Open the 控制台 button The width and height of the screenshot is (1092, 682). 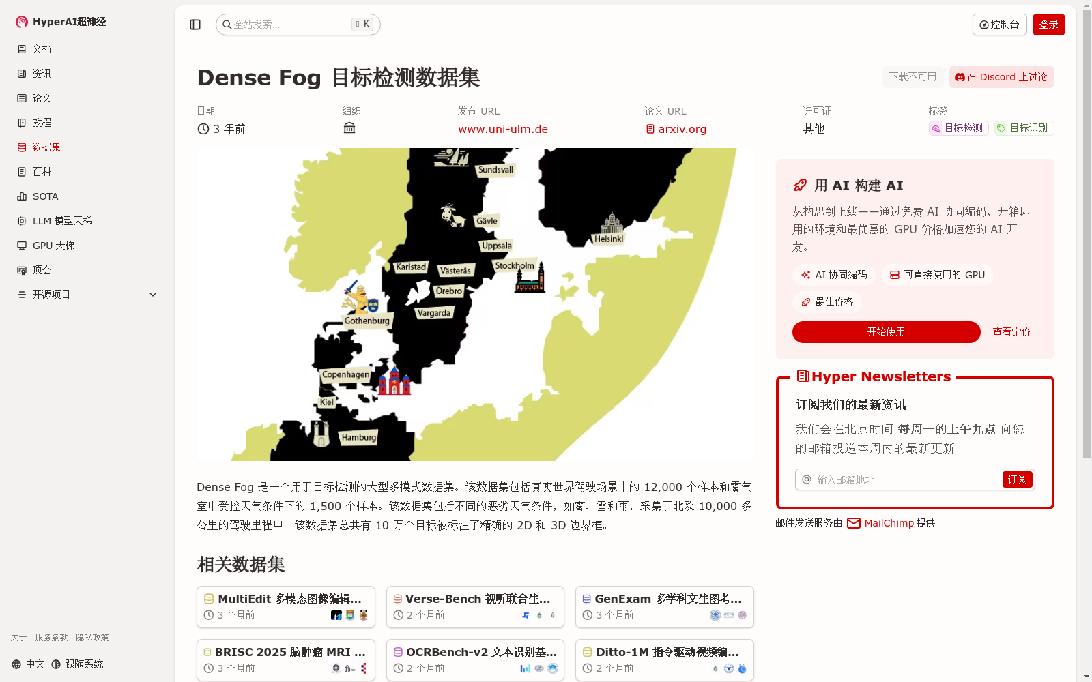999,25
